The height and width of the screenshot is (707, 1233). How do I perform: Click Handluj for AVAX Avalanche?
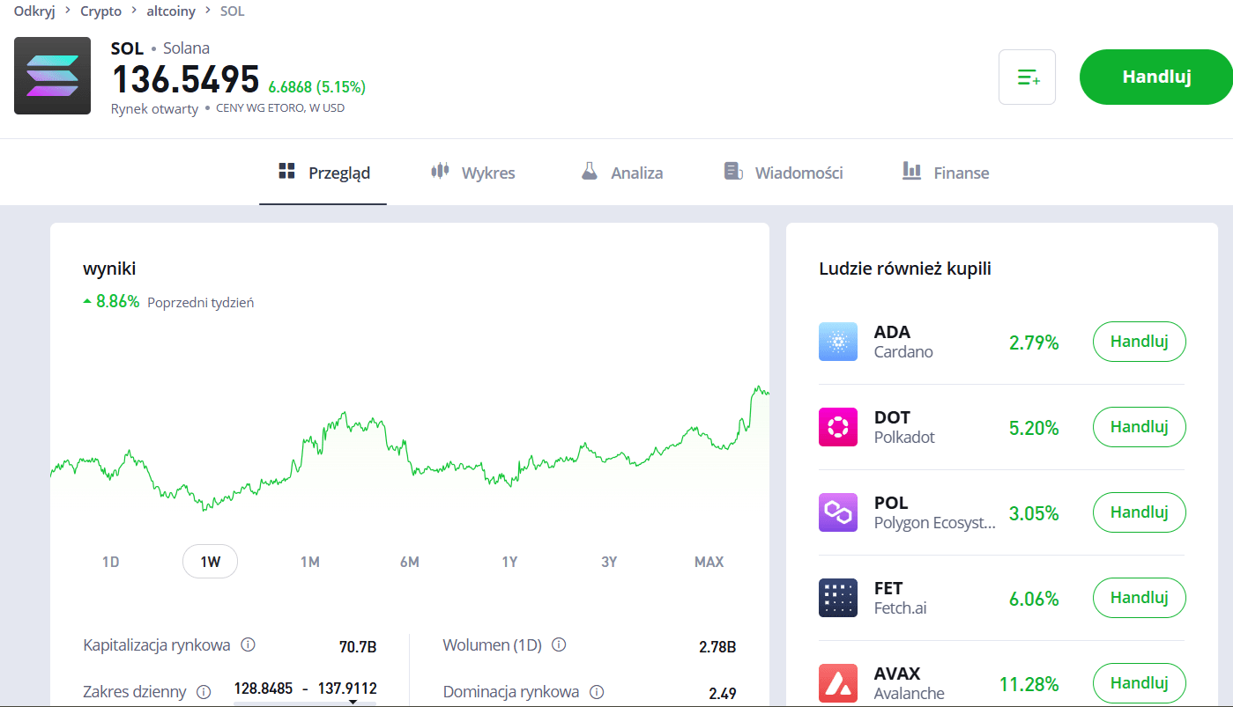coord(1140,683)
